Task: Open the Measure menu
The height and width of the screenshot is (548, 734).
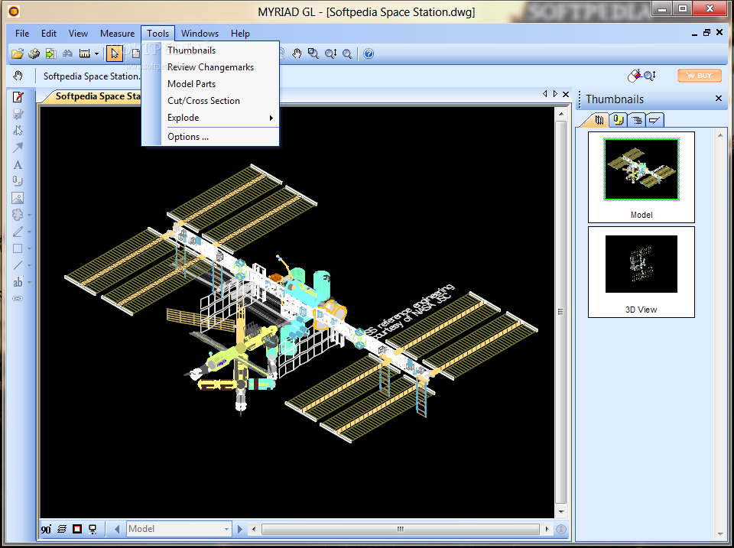Action: (117, 34)
